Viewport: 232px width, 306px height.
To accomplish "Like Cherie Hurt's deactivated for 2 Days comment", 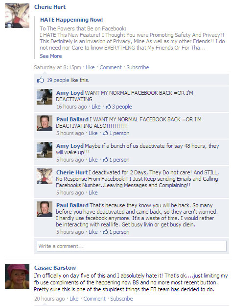I will [93, 193].
